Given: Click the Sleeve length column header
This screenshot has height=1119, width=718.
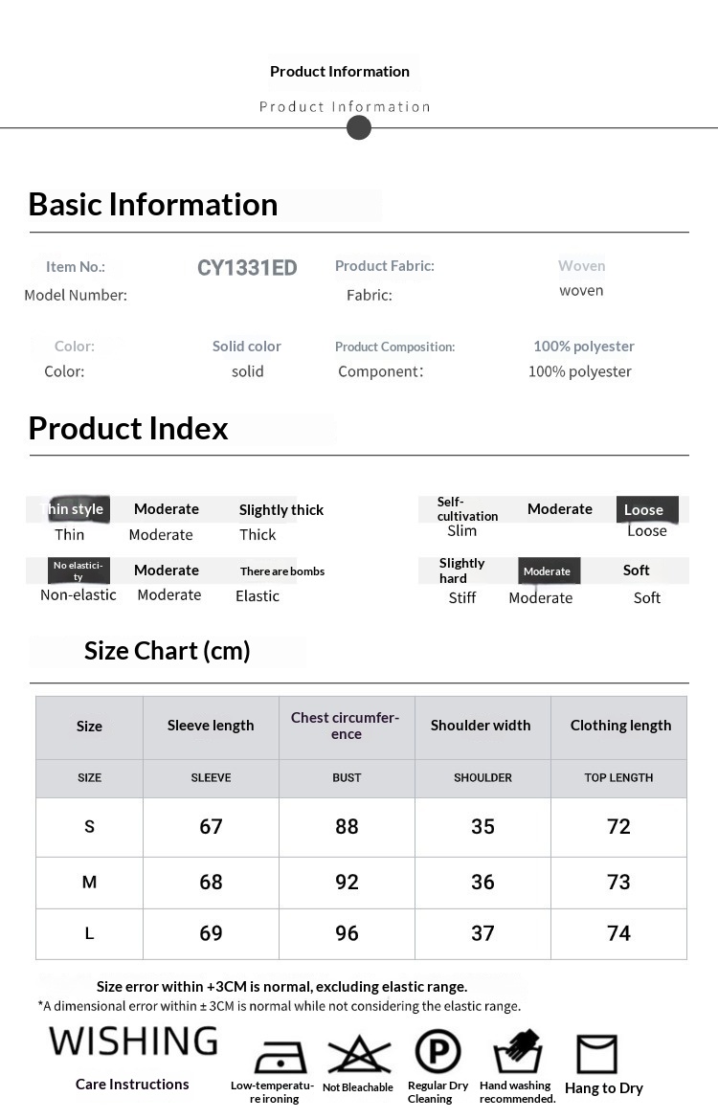Looking at the screenshot, I should (x=211, y=725).
